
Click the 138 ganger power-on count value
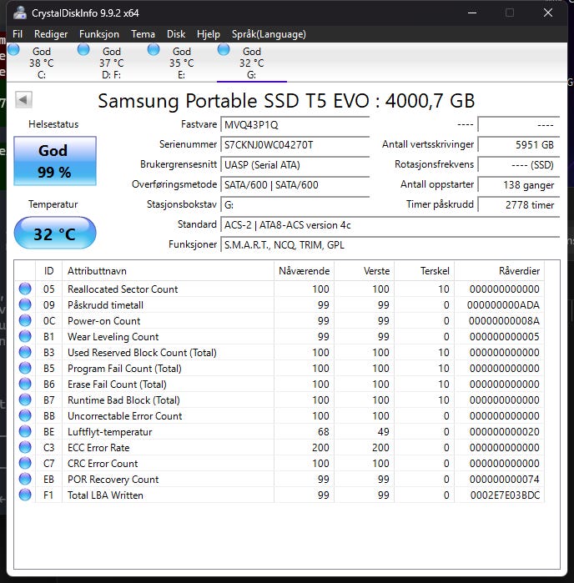click(x=519, y=185)
